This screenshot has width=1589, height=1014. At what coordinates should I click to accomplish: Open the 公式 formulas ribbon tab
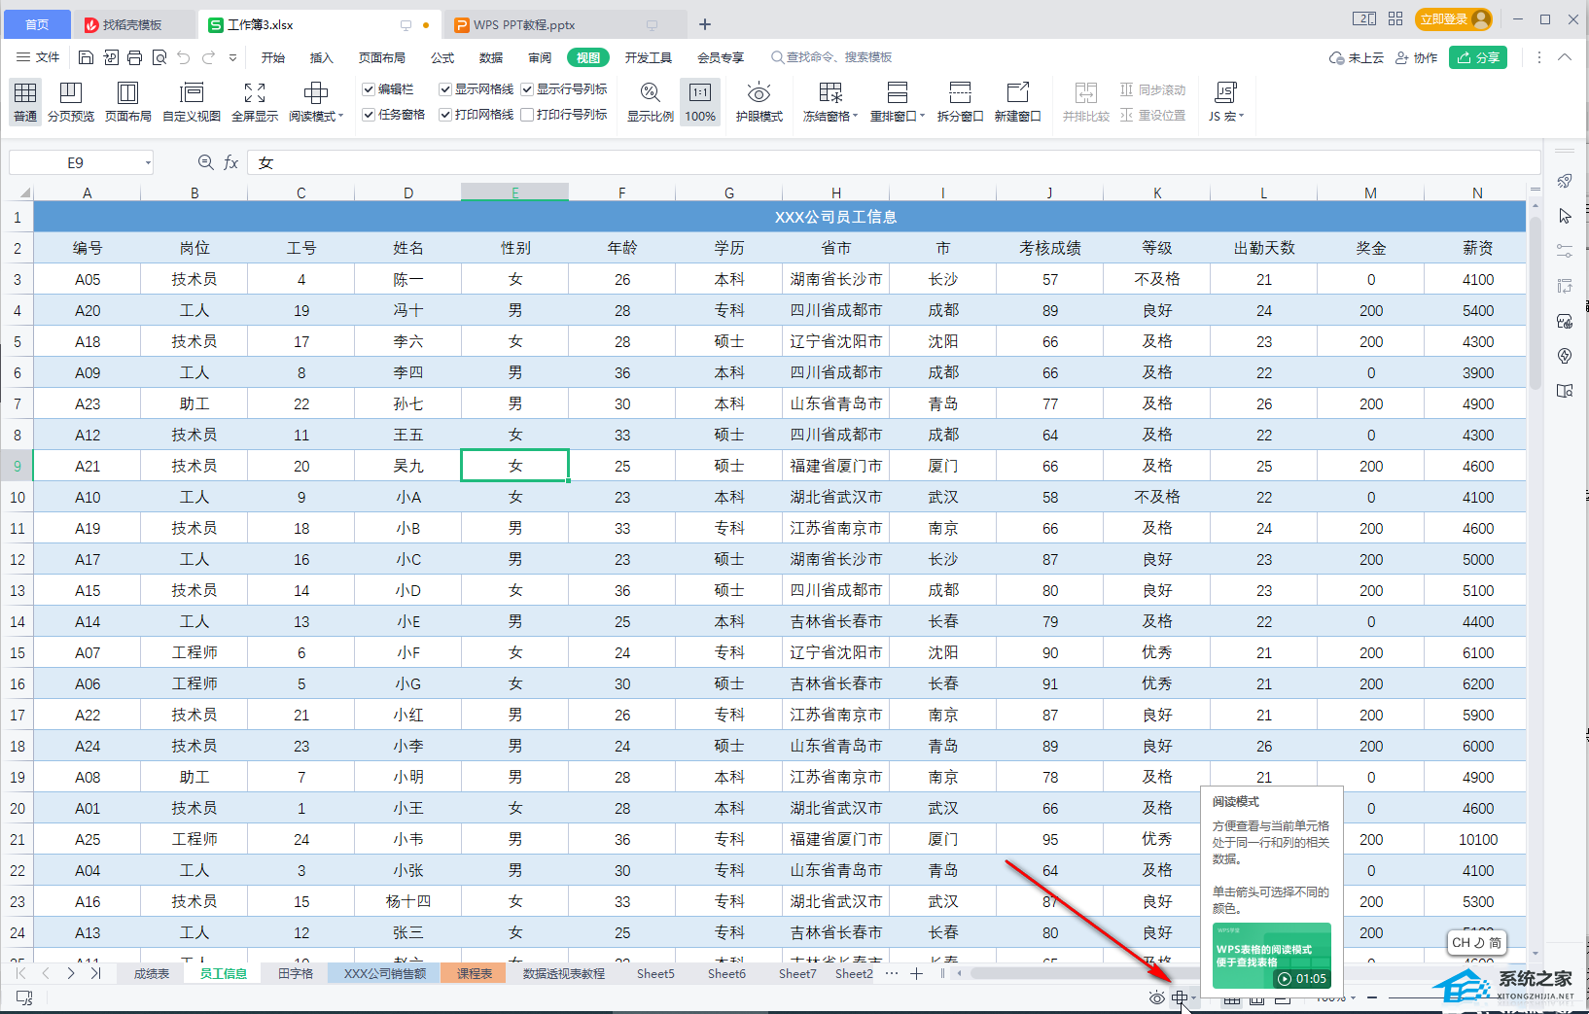pos(442,57)
